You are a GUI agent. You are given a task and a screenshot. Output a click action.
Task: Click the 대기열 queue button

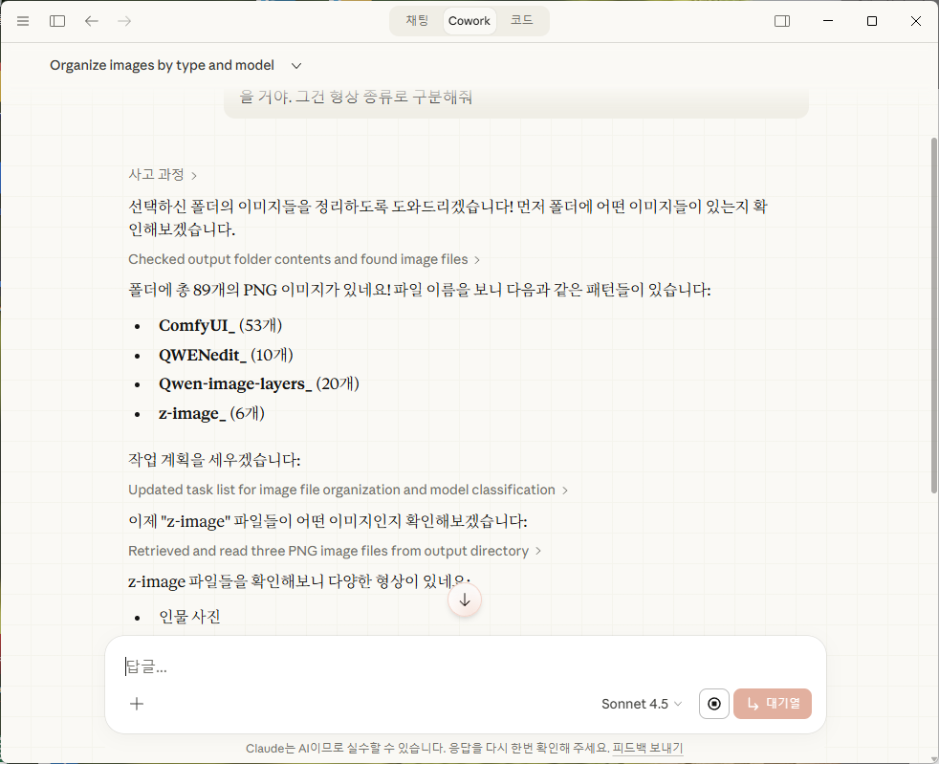(x=773, y=704)
